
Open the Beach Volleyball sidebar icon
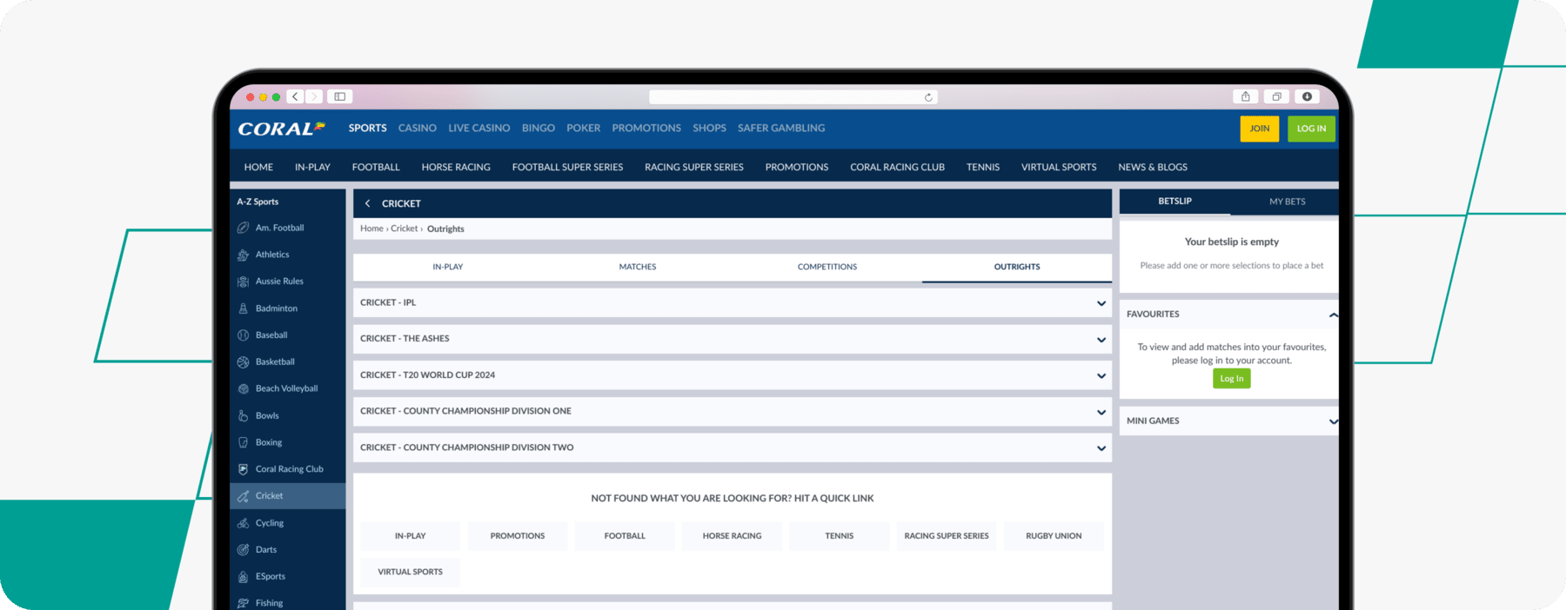(x=244, y=388)
